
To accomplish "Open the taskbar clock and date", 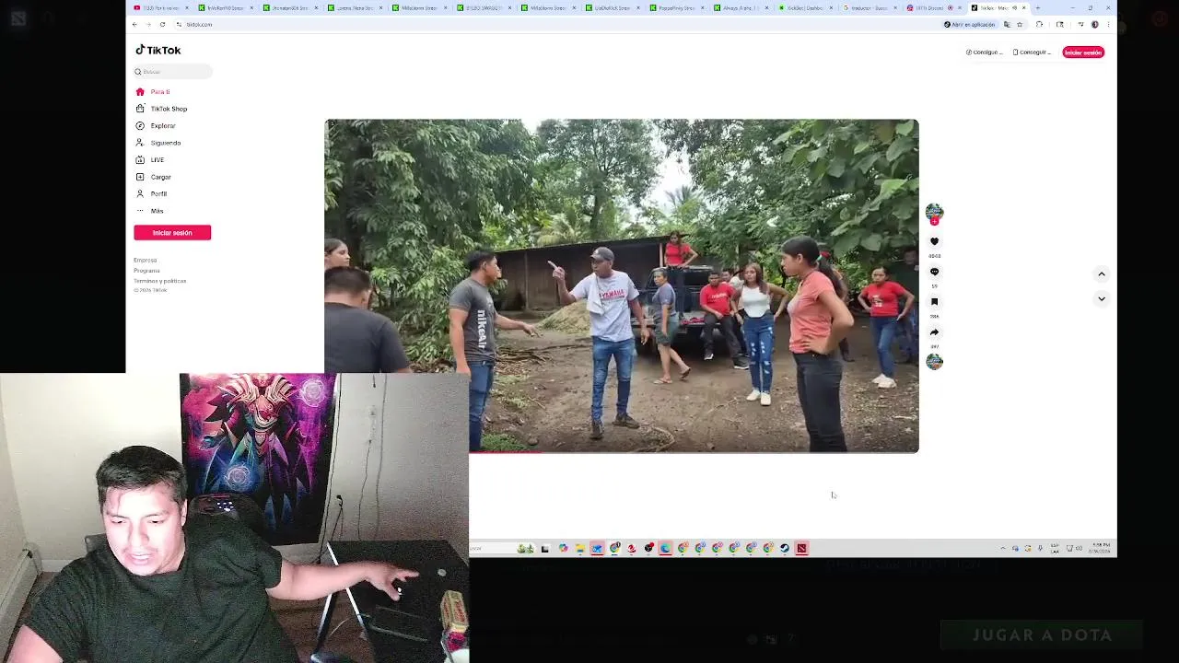I will [1101, 548].
